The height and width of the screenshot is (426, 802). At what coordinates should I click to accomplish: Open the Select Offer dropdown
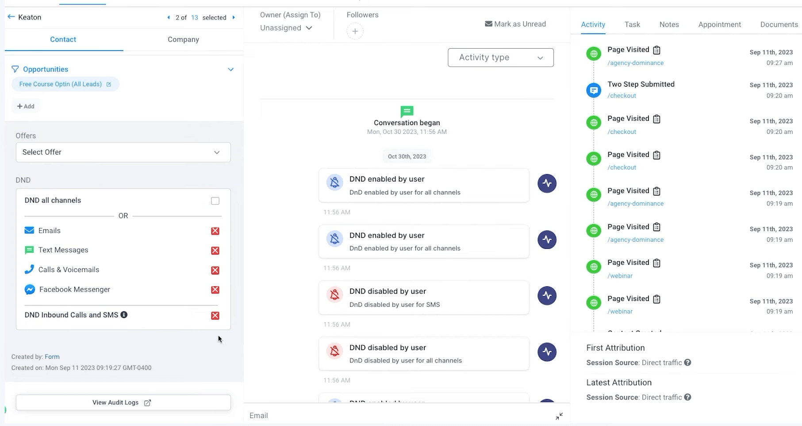[123, 152]
